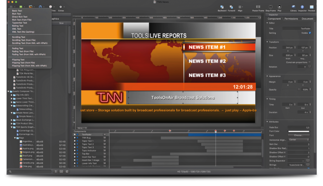Toggle visibility dot of Topic Text 1
Viewport: 323px width, 186px height.
click(x=78, y=141)
